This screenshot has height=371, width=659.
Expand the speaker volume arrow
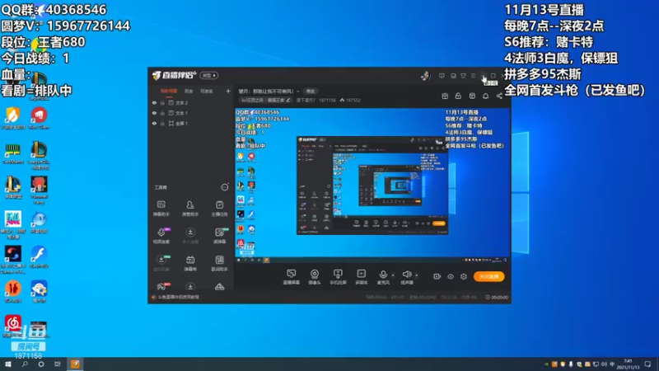coord(417,275)
